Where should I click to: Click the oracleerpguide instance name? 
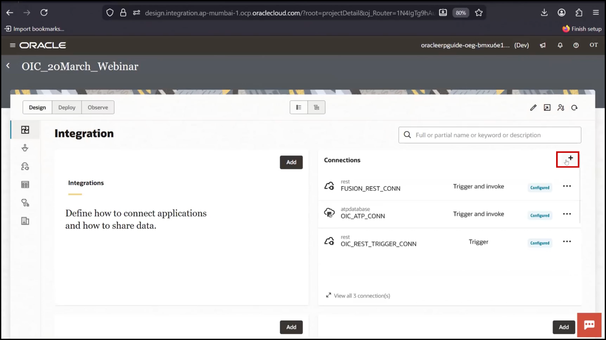465,45
